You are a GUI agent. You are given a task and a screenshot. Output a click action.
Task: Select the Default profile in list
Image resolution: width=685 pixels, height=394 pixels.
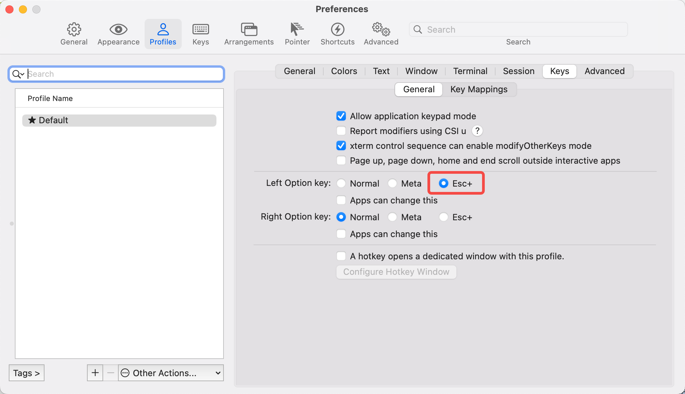pyautogui.click(x=119, y=120)
